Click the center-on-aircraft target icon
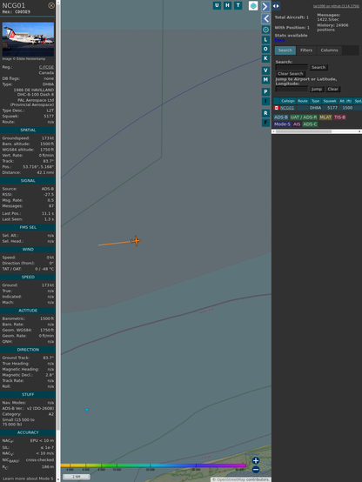The height and width of the screenshot is (482, 362). (265, 30)
